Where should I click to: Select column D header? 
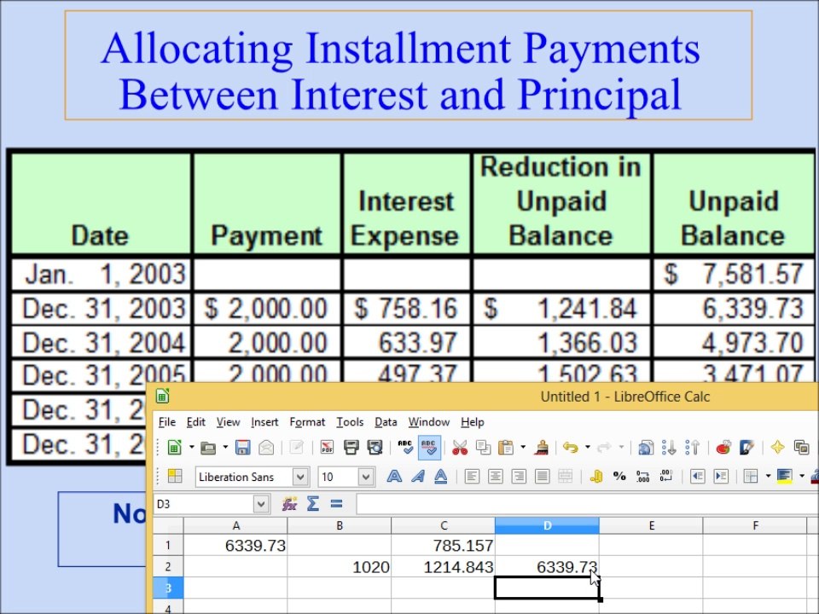click(547, 525)
